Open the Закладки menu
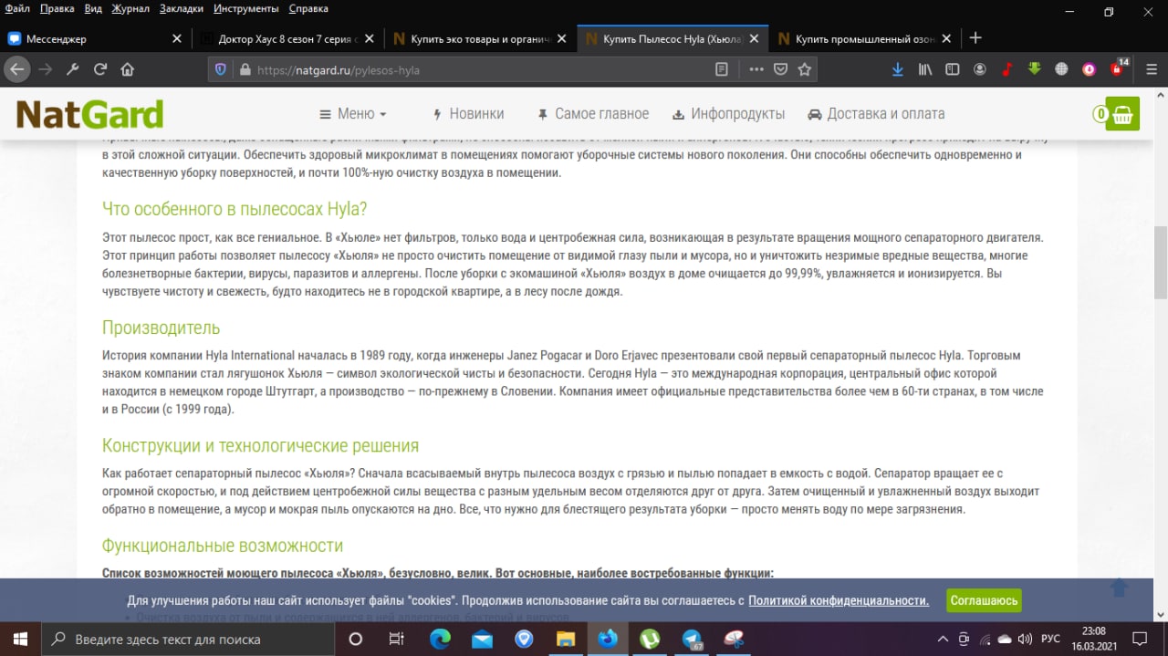Screen dimensions: 1168x656 click(182, 8)
